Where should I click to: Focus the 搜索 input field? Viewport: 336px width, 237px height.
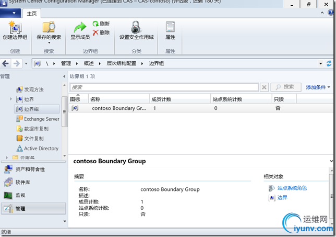[x=164, y=87]
